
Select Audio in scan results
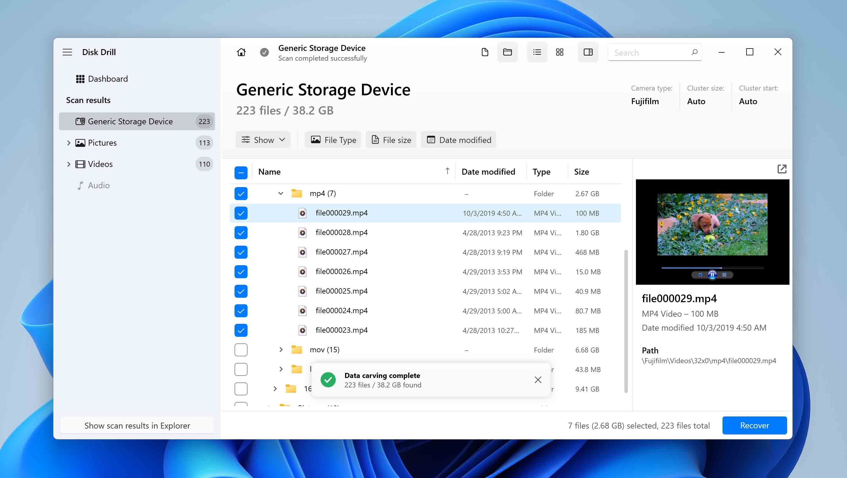click(x=137, y=186)
